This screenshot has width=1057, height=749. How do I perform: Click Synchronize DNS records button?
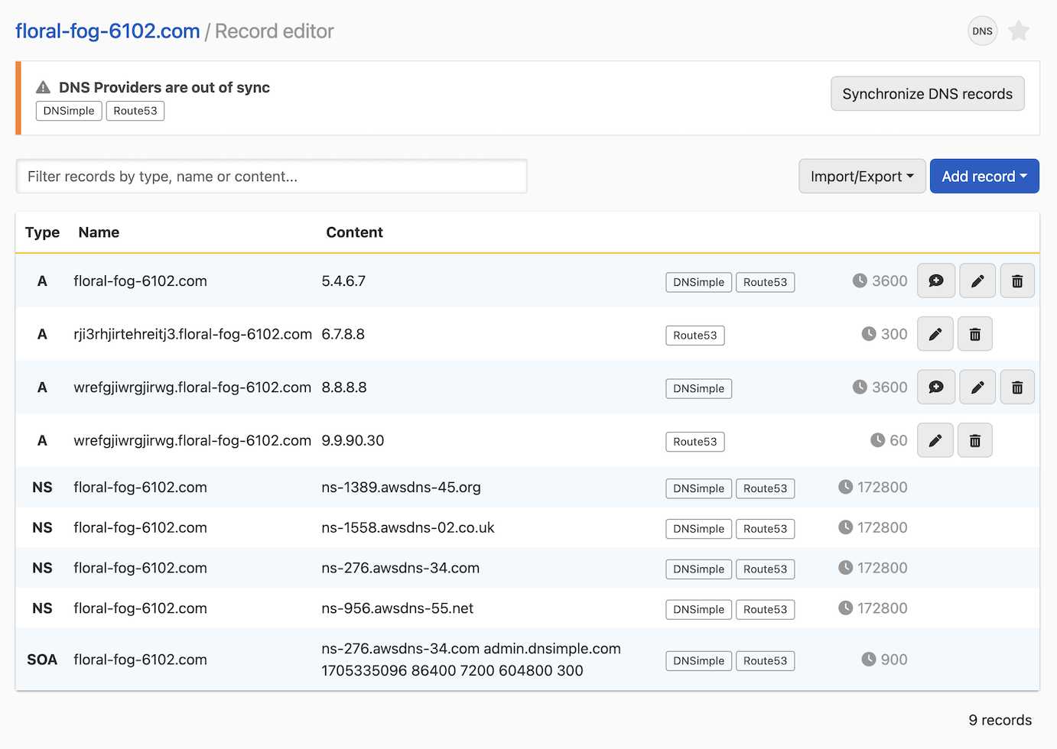[x=927, y=93]
